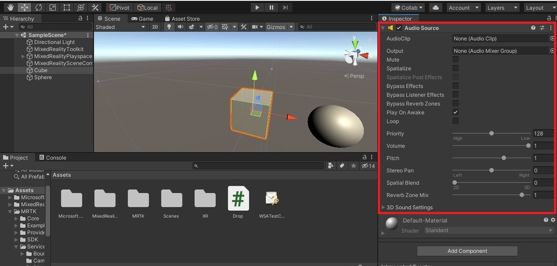Toggle hidden objects visibility in Scene

coord(212,27)
